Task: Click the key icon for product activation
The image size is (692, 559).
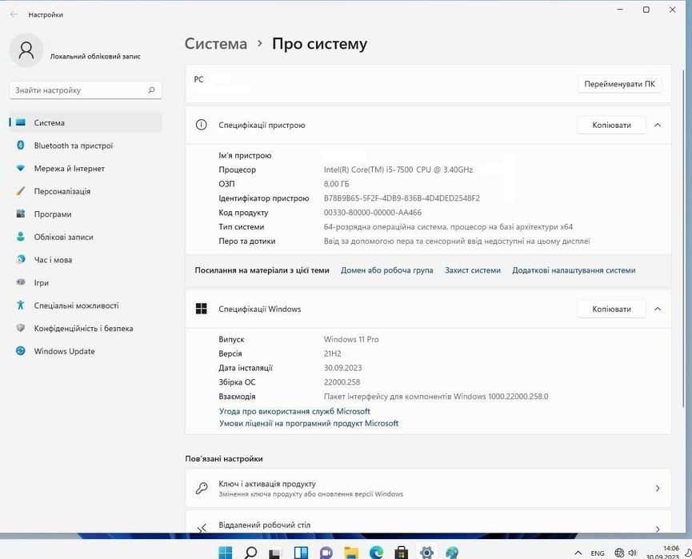Action: [202, 488]
